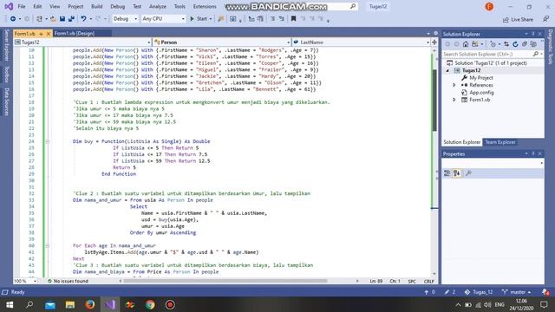Click the Tugas_12 repository in status bar
Image resolution: width=555 pixels, height=312 pixels.
(479, 292)
